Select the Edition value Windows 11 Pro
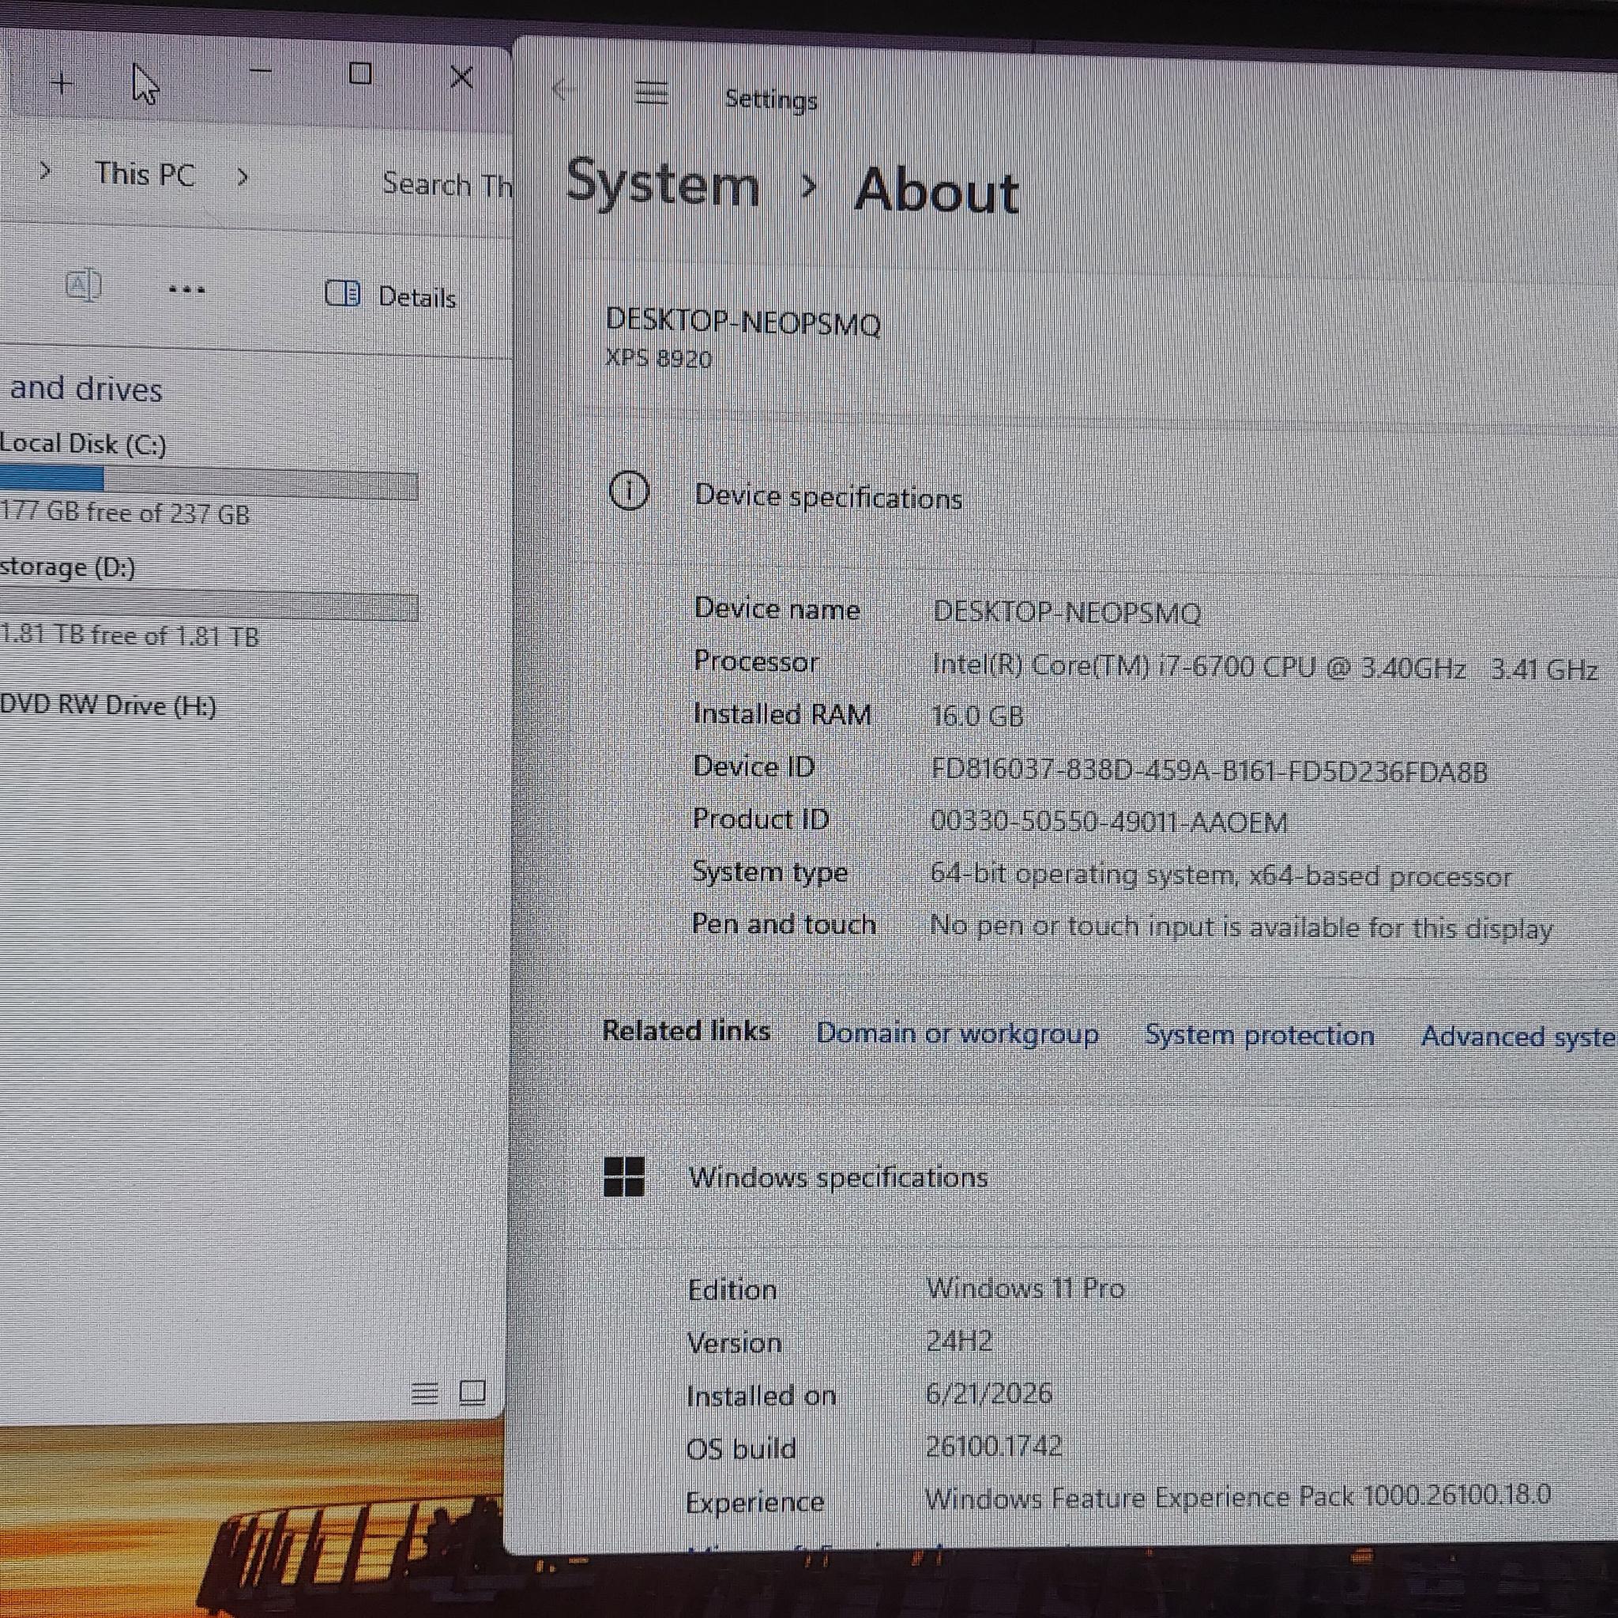Viewport: 1618px width, 1618px height. coord(1025,1288)
